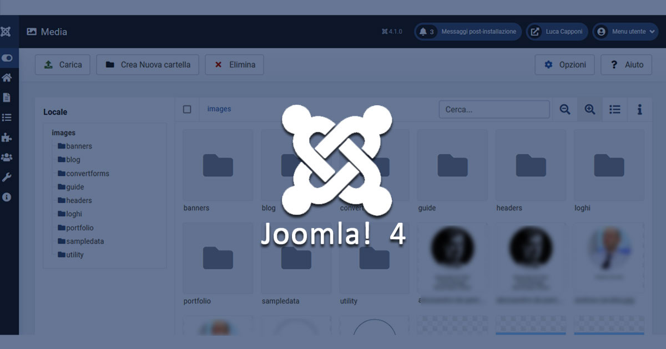666x349 pixels.
Task: Select sampledata in the folder tree
Action: (81, 241)
